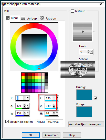
Task: Open the R value slider dropdown
Action: tap(28, 98)
